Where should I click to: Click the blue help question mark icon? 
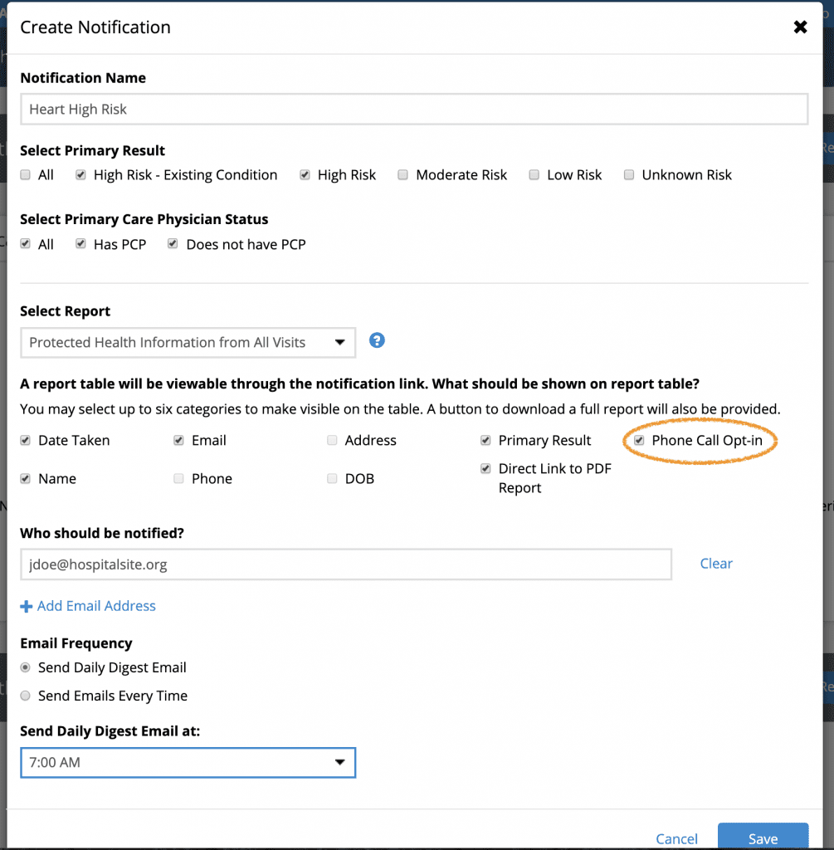tap(377, 340)
